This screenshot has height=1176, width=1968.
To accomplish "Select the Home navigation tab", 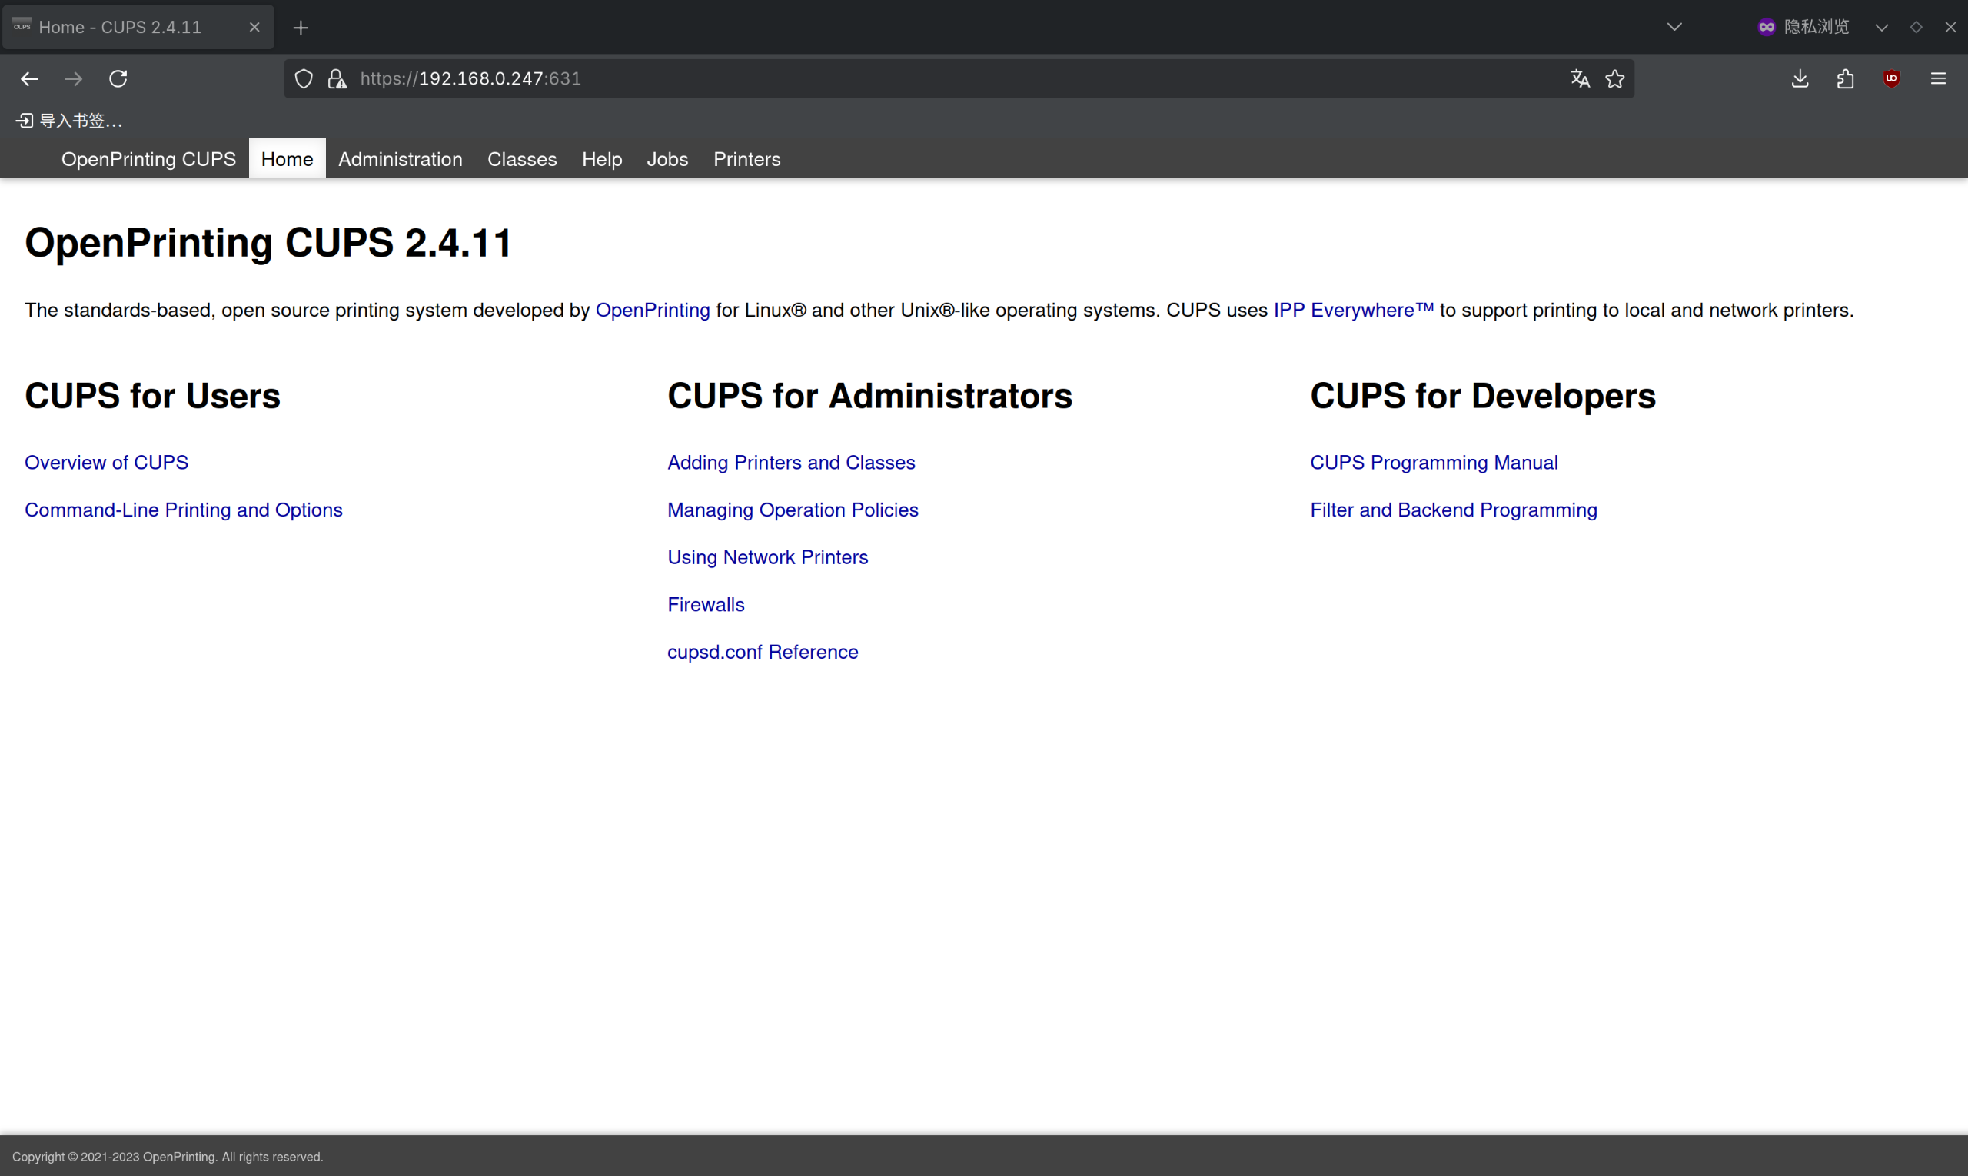I will click(287, 159).
